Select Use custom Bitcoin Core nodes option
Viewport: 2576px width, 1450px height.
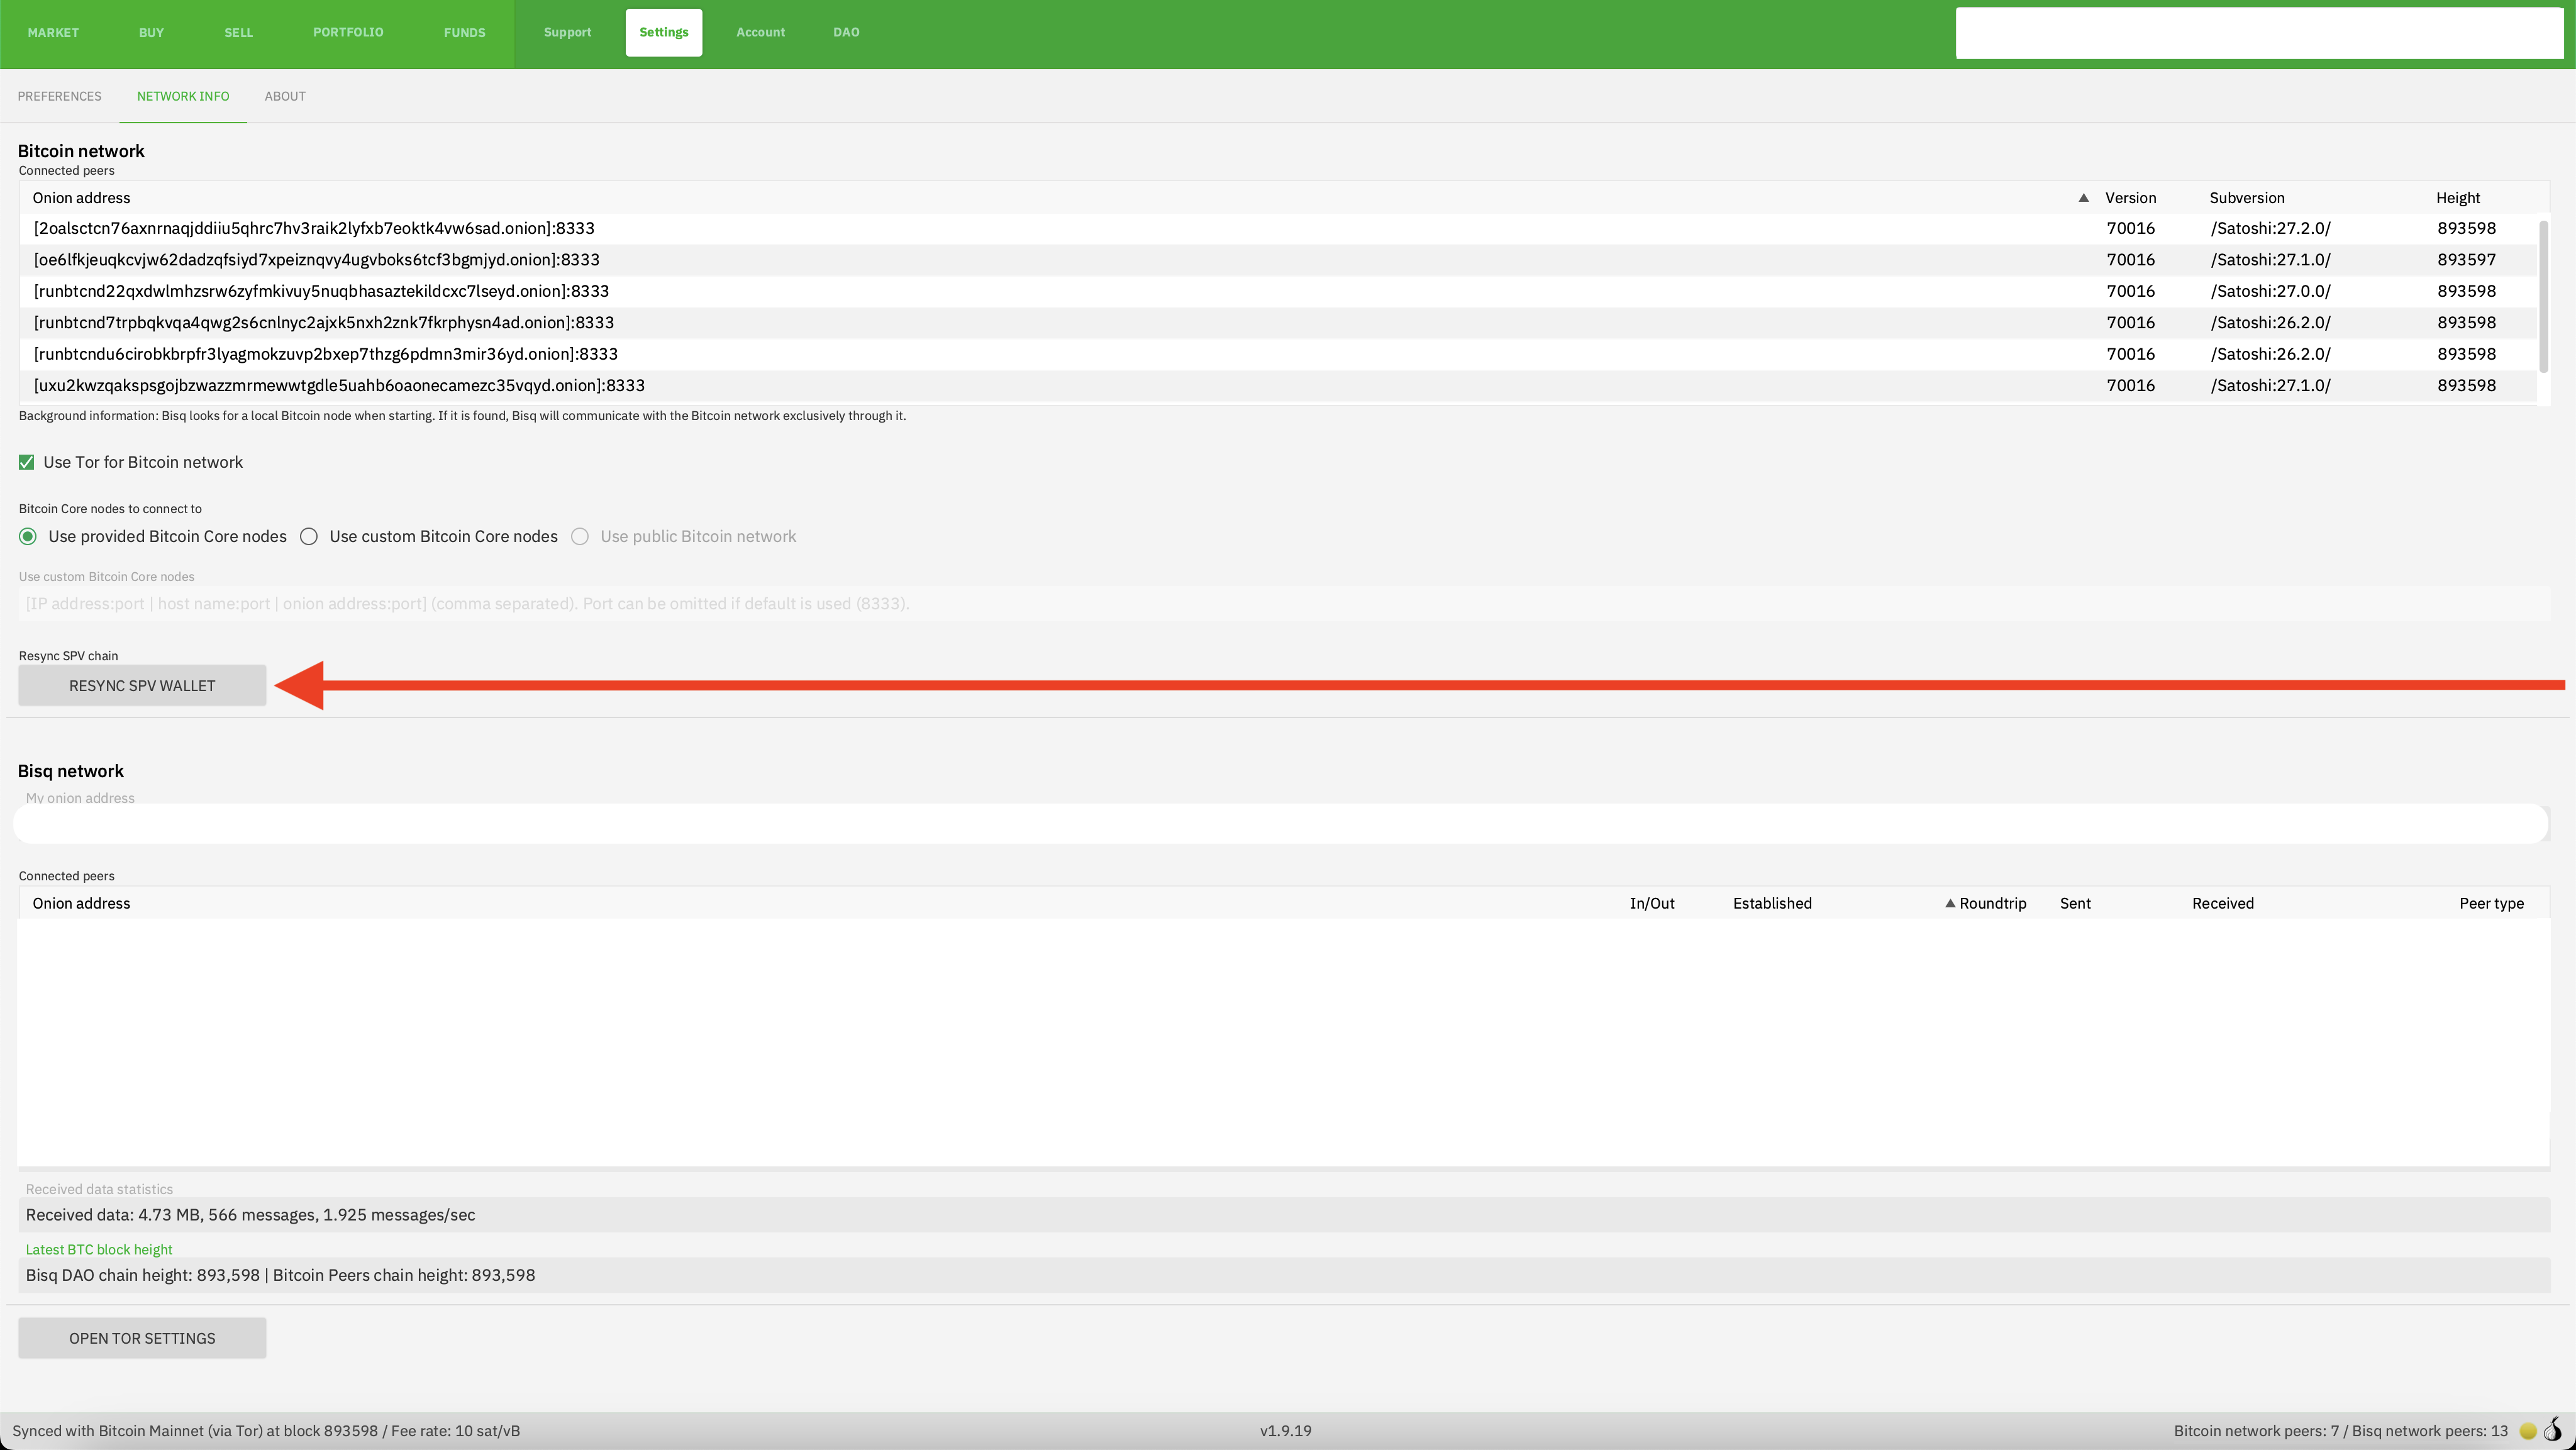point(309,537)
